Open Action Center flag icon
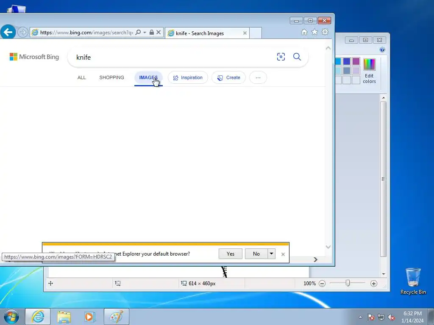Image resolution: width=434 pixels, height=325 pixels. click(370, 317)
